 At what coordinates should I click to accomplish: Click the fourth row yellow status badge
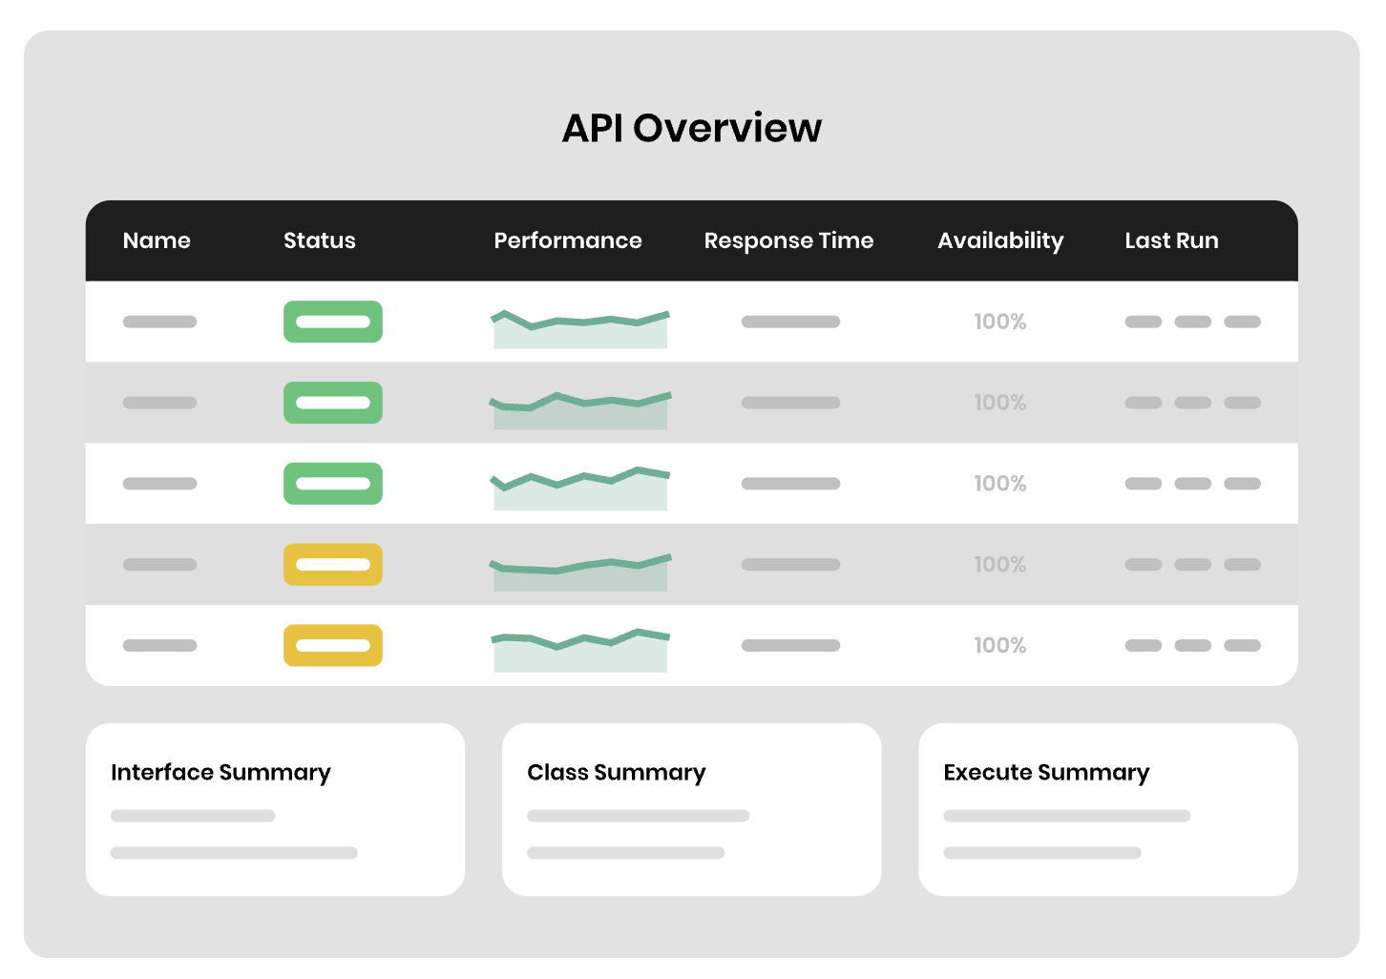click(x=332, y=565)
